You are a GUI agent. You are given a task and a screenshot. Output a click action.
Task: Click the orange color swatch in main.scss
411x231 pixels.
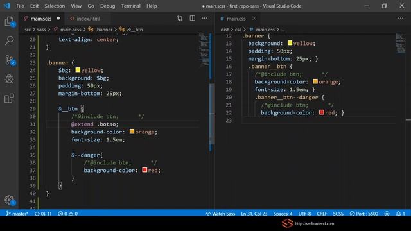coord(132,132)
